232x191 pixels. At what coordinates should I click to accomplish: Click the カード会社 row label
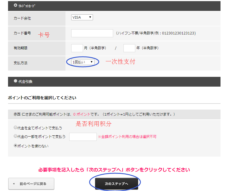22,18
